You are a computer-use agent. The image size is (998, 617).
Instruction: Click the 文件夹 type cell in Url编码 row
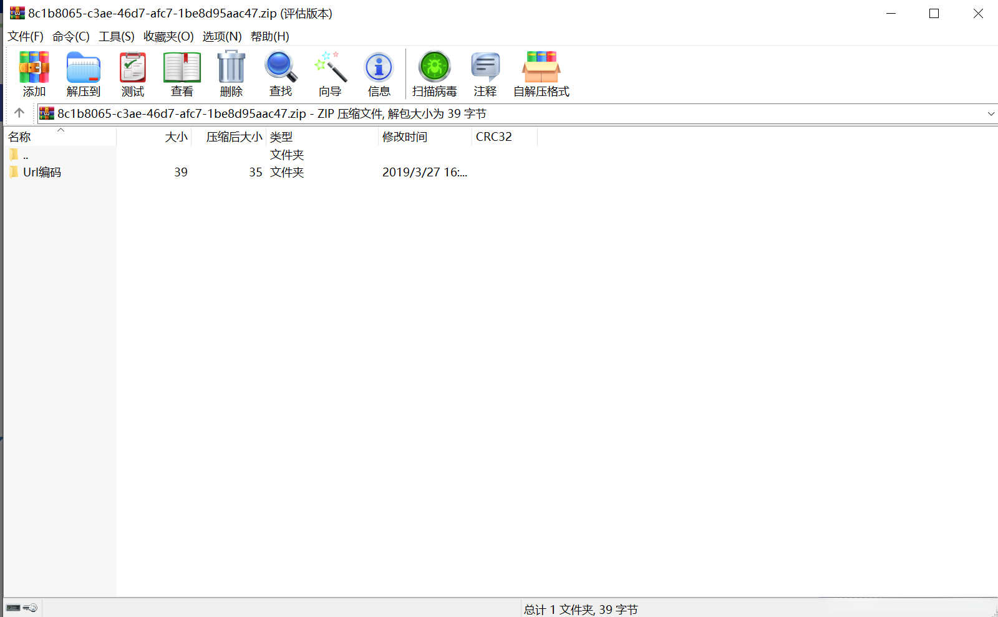pyautogui.click(x=287, y=172)
